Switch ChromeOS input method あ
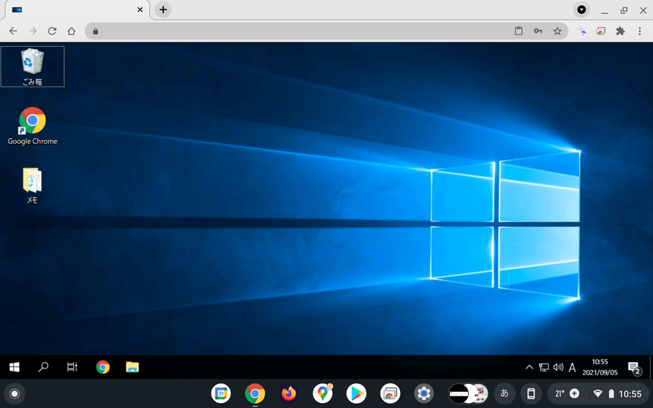This screenshot has height=408, width=653. pyautogui.click(x=504, y=393)
